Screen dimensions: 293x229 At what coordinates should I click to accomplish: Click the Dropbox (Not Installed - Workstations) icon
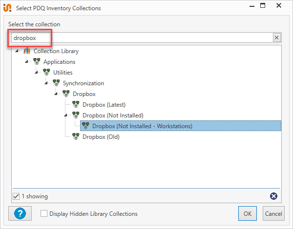tap(85, 126)
